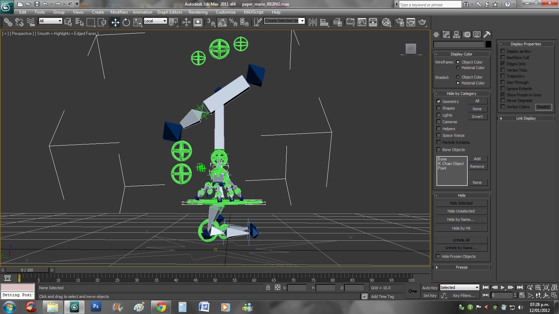Image resolution: width=559 pixels, height=314 pixels.
Task: Check the Bone Objects checkbox
Action: coord(438,150)
